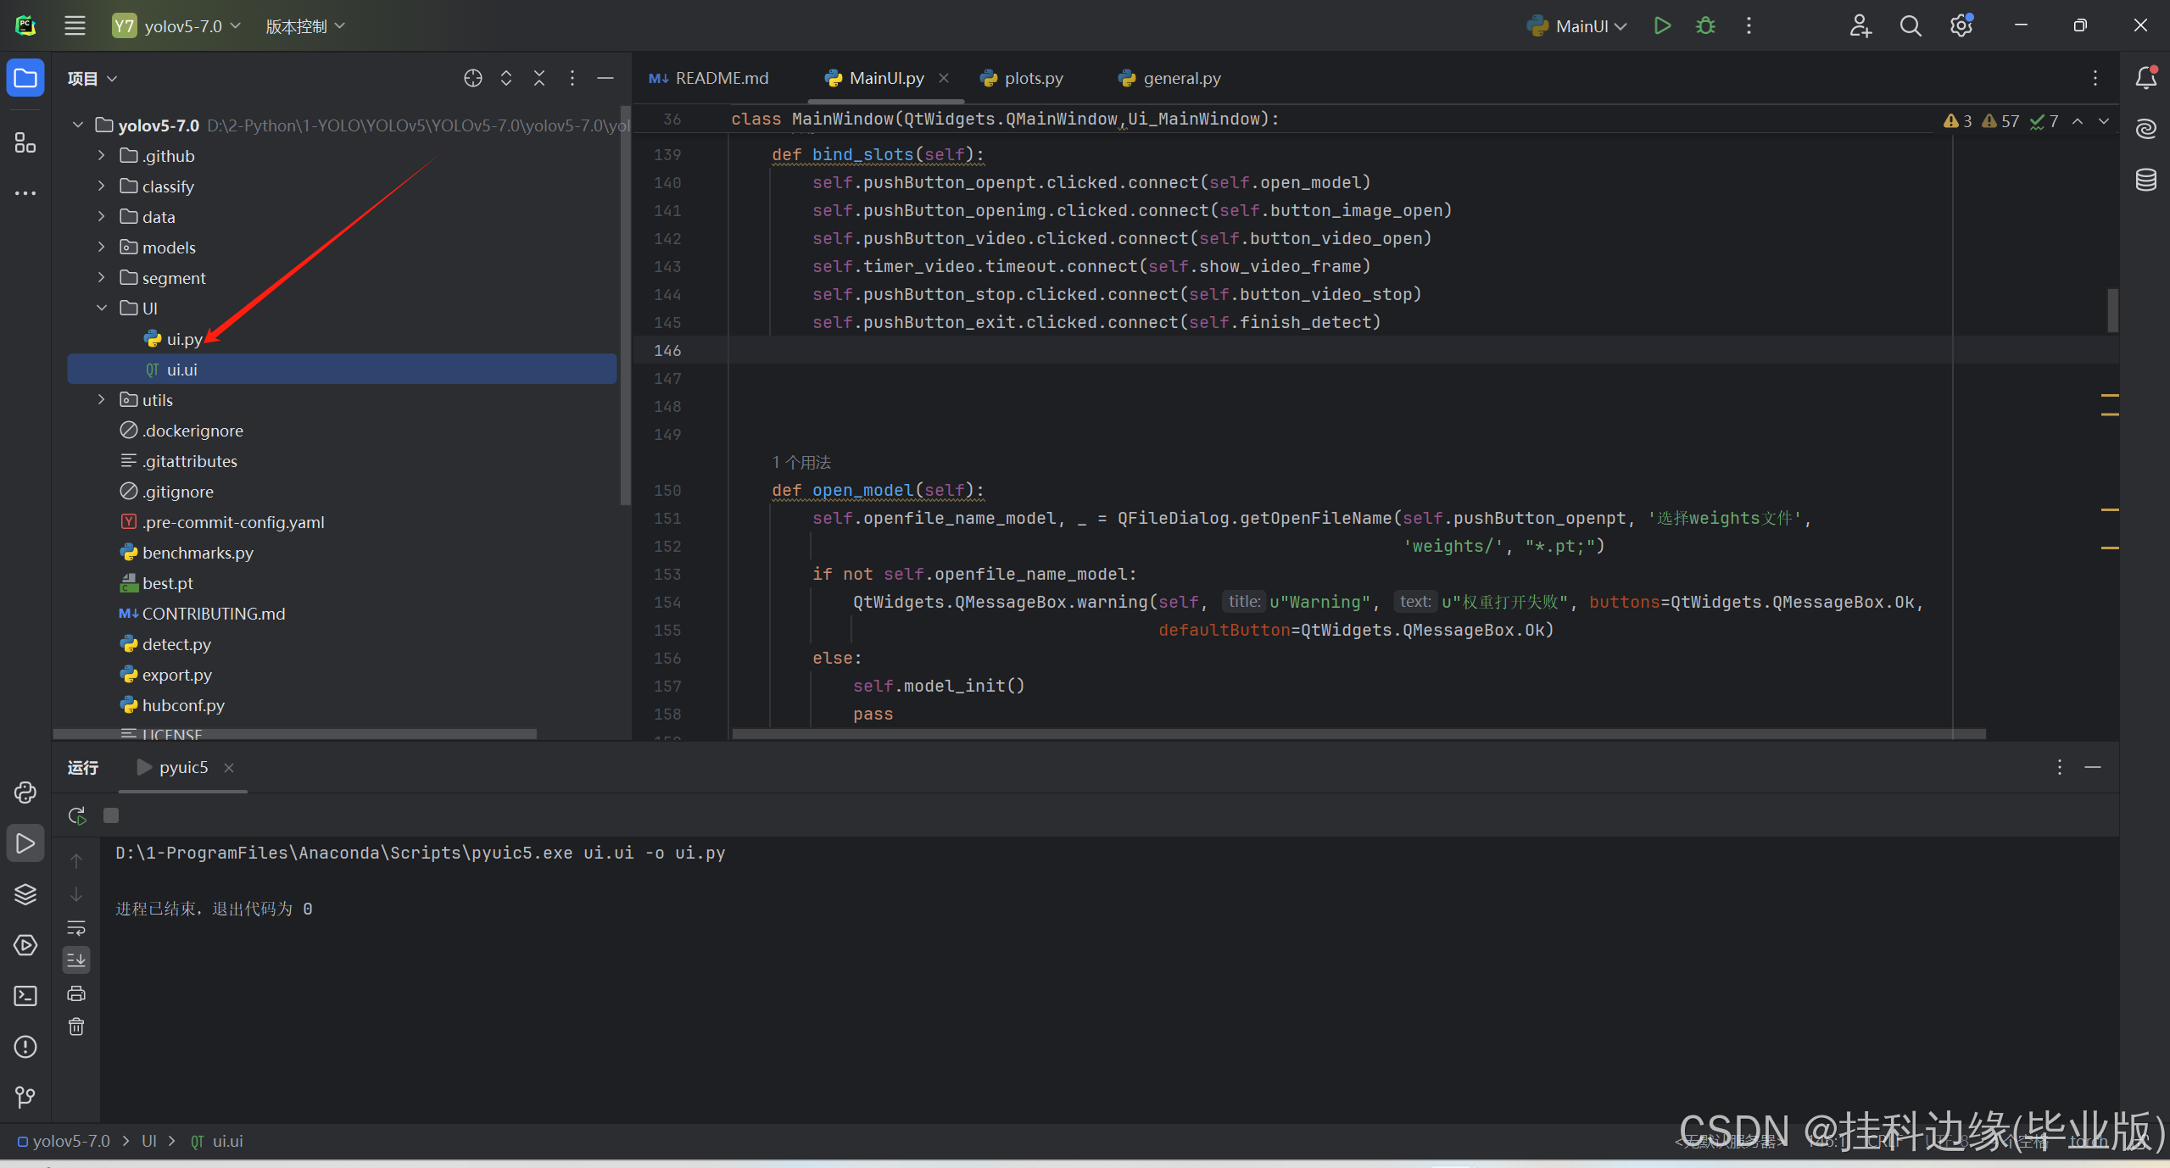Click the project tree horizontal scrollbar
Viewport: 2170px width, 1168px height.
point(294,734)
